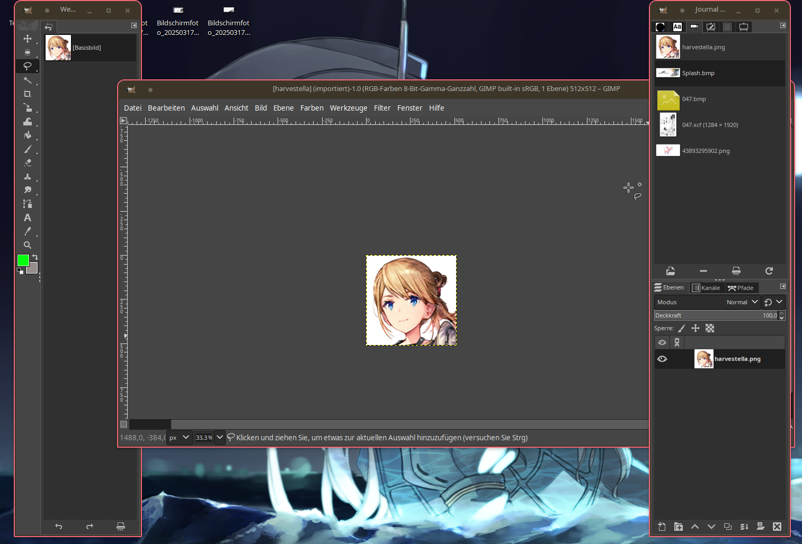Switch to the Pfade tab
This screenshot has height=544, width=802.
coord(741,288)
